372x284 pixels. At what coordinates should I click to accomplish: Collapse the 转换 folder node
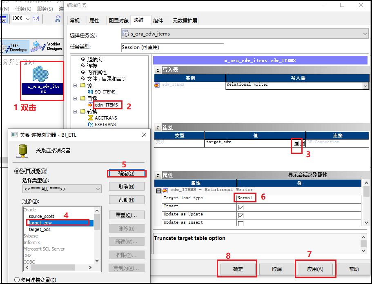click(75, 111)
